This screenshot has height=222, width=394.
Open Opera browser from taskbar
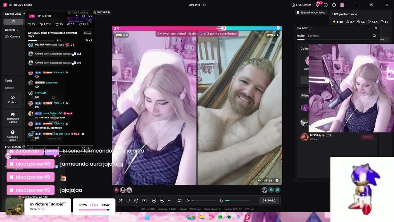click(x=211, y=217)
